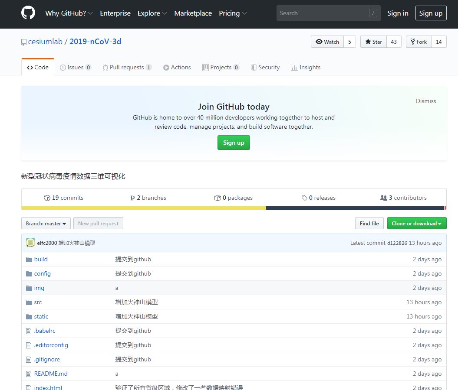This screenshot has width=458, height=390.
Task: Open the Marketplace nav item
Action: 193,13
